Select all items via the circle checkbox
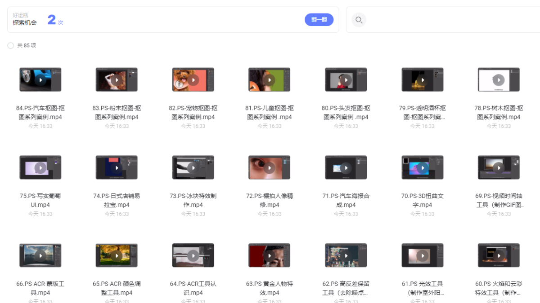The image size is (540, 303). click(10, 45)
